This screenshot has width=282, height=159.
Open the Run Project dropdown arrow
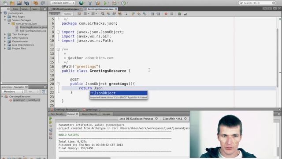coord(109,3)
